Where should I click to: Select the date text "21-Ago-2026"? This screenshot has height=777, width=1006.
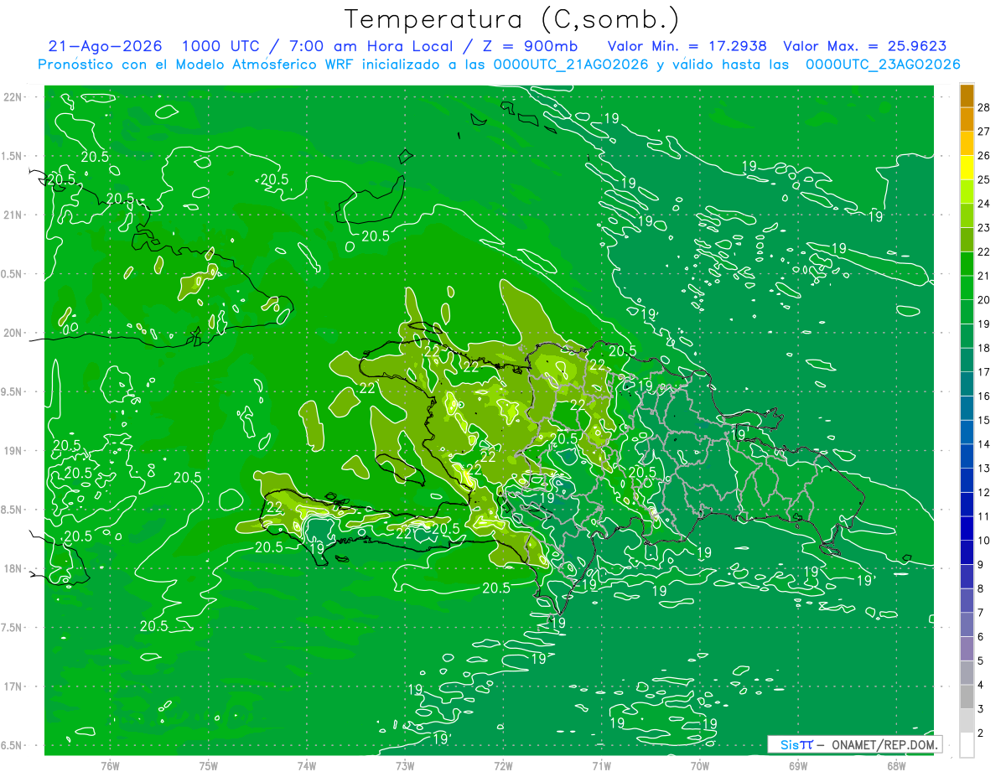click(106, 46)
